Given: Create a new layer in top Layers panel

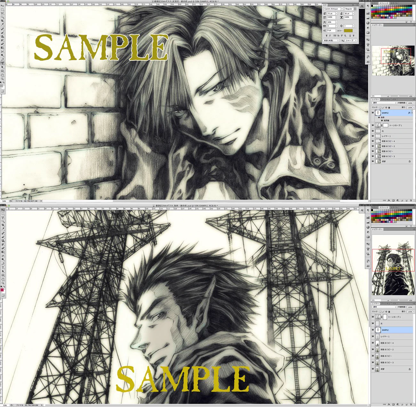Looking at the screenshot, I should pyautogui.click(x=406, y=200).
